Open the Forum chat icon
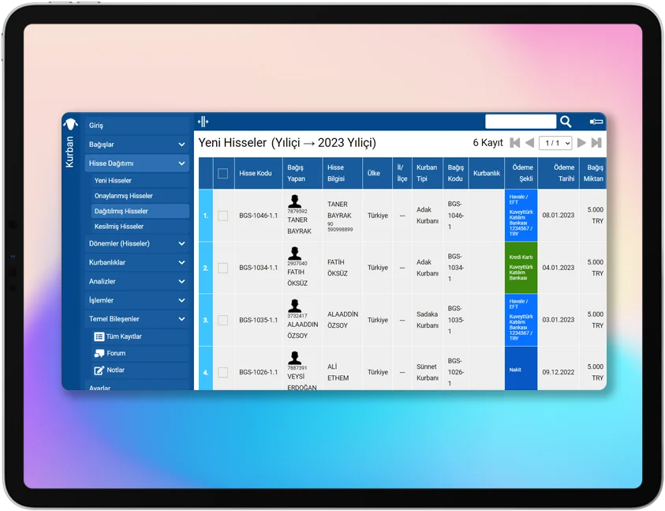Image resolution: width=665 pixels, height=511 pixels. (99, 353)
